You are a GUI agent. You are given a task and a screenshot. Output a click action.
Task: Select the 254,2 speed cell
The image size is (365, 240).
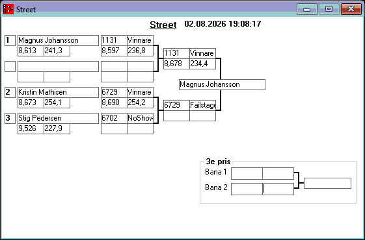point(140,103)
